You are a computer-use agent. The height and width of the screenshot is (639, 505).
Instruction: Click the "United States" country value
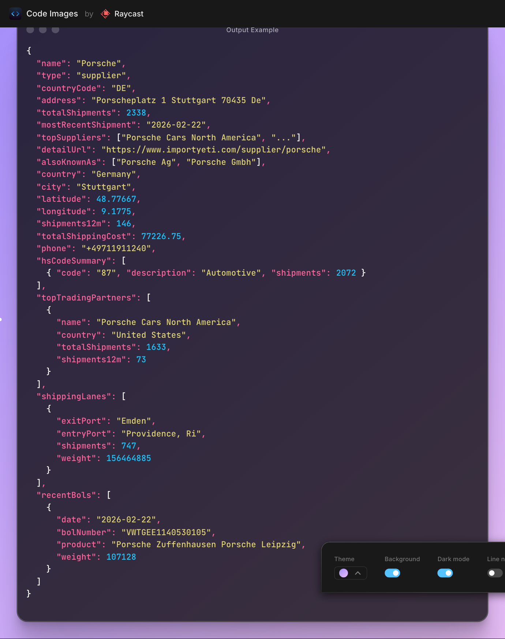tap(149, 335)
